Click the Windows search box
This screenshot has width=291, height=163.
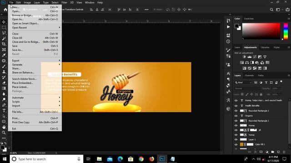46,159
